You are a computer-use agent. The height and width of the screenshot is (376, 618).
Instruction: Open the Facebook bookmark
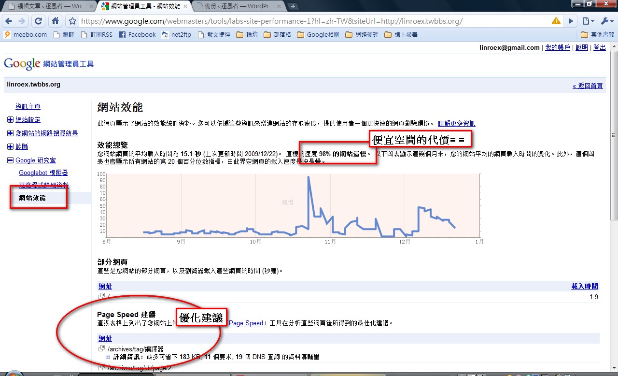point(137,35)
